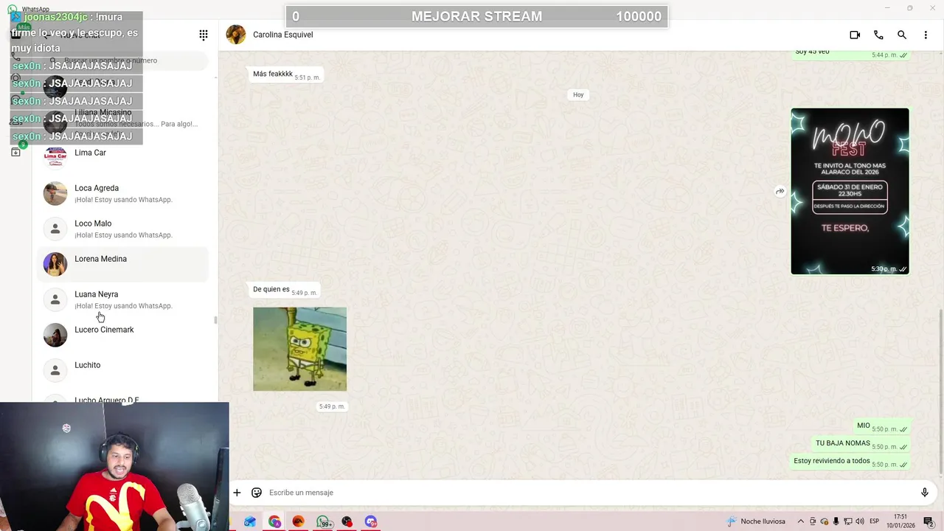Open the emoji picker
The image size is (944, 531).
pyautogui.click(x=257, y=493)
